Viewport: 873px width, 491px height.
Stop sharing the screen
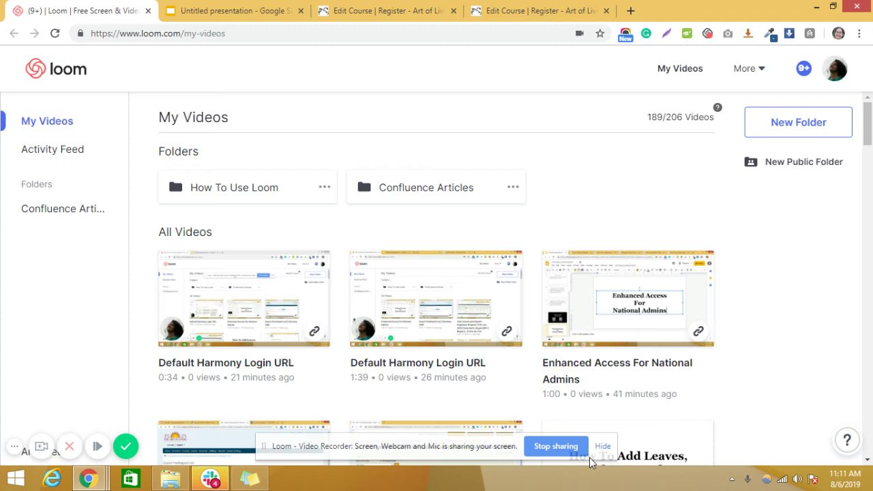556,446
